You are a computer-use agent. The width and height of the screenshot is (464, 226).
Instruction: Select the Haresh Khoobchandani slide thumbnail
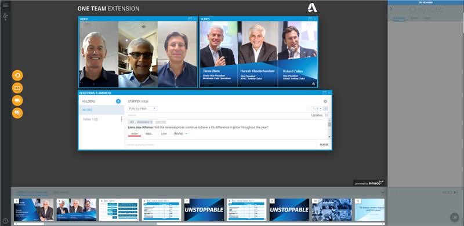point(34,210)
